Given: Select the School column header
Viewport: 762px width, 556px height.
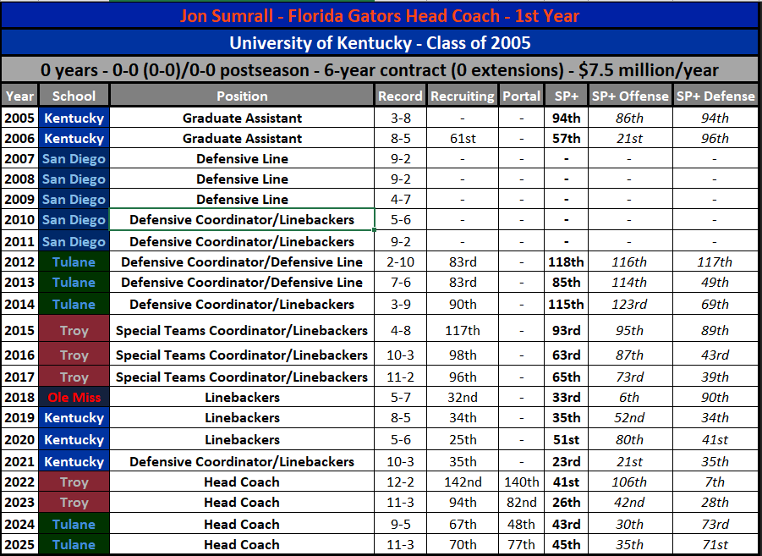Looking at the screenshot, I should 74,96.
